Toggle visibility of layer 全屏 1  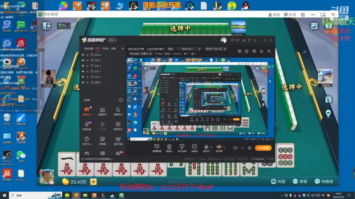click(x=83, y=82)
